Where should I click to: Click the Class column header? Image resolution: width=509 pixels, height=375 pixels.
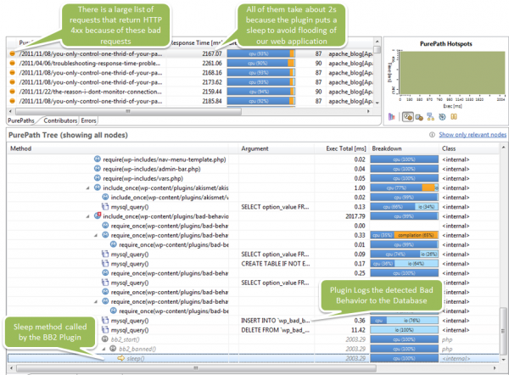(x=449, y=148)
